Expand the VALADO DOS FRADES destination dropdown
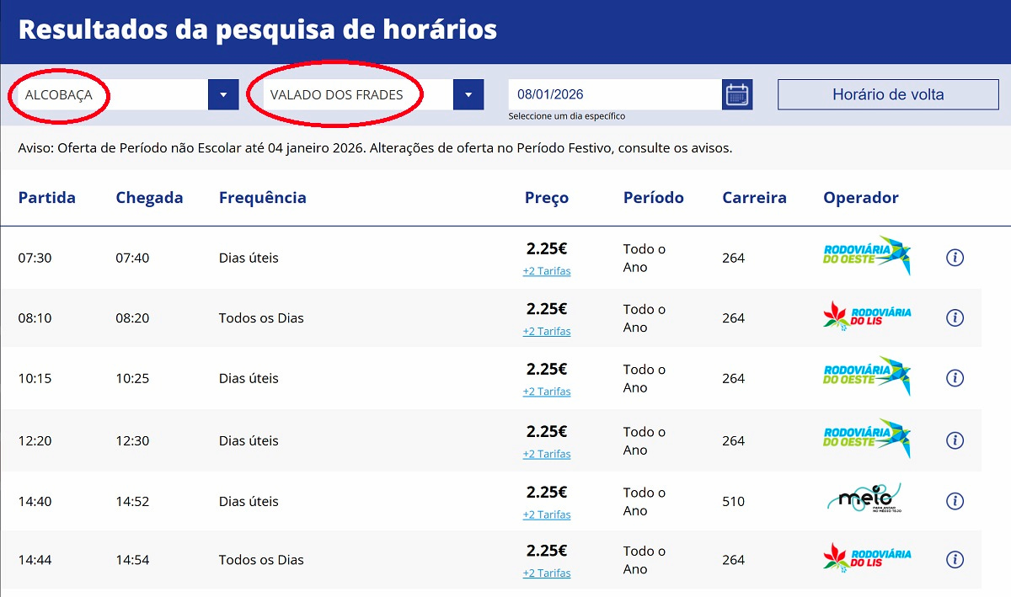1011x597 pixels. [x=468, y=94]
